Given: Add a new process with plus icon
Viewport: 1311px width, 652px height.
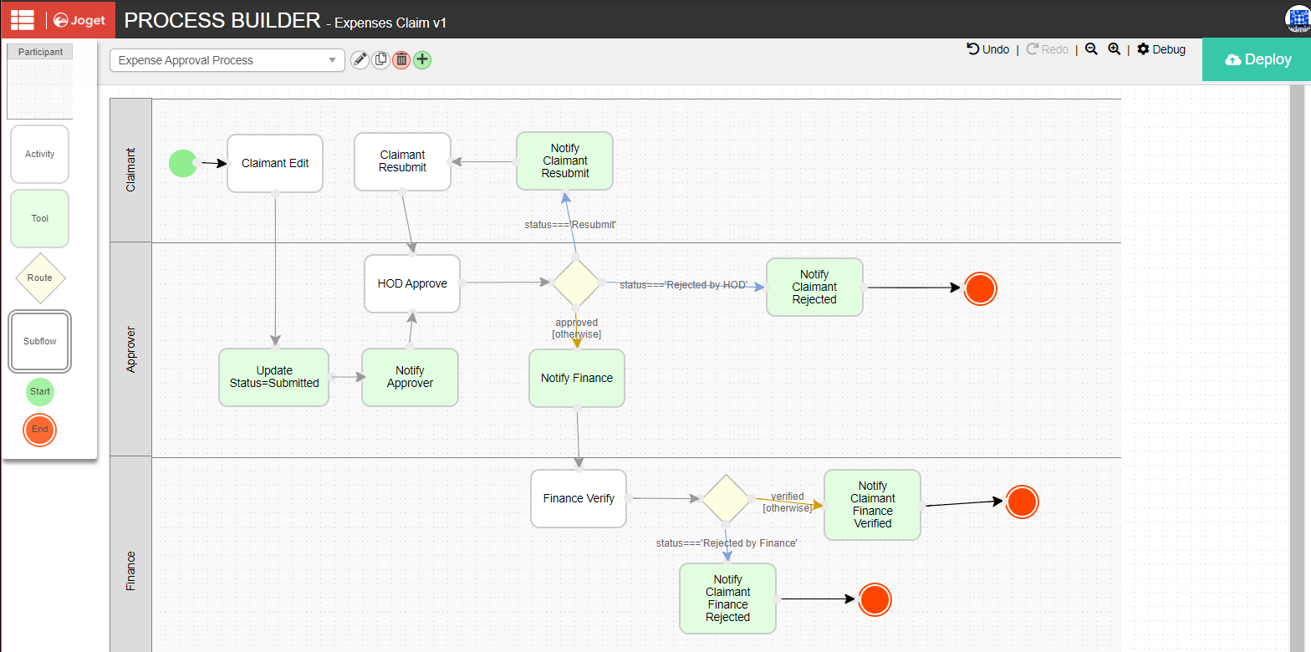Looking at the screenshot, I should click(422, 59).
